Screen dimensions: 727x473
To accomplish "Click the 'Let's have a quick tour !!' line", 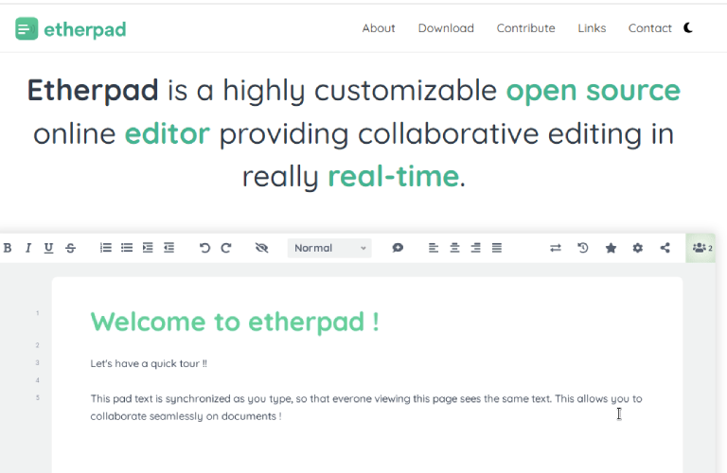I will click(149, 363).
